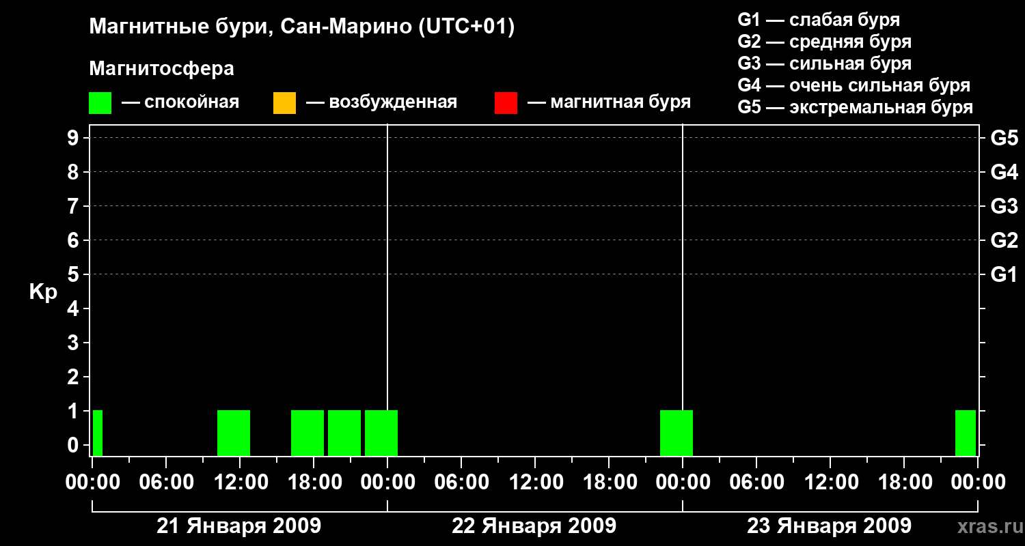Click the 'Kp' axis title

tap(43, 292)
